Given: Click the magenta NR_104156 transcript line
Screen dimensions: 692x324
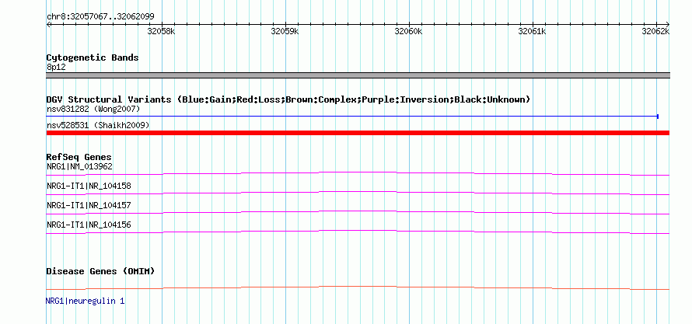Looking at the screenshot, I should pyautogui.click(x=358, y=232).
